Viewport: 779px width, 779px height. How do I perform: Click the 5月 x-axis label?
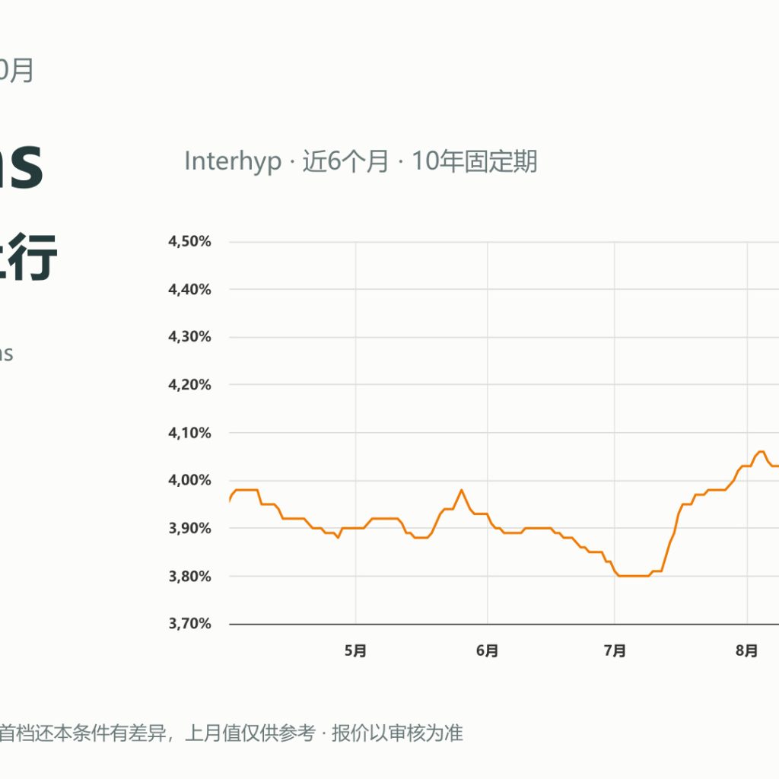356,651
